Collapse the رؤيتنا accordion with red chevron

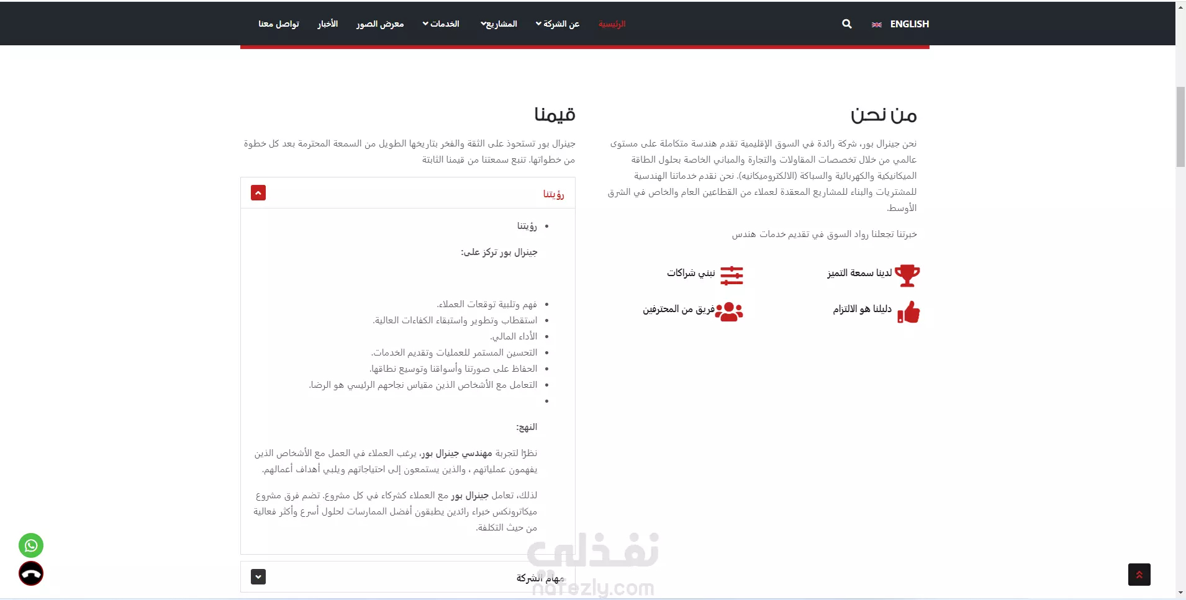[258, 193]
